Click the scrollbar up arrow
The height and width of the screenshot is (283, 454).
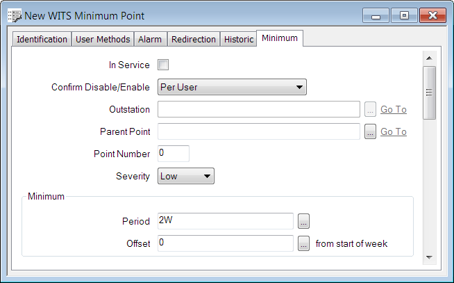pos(429,58)
